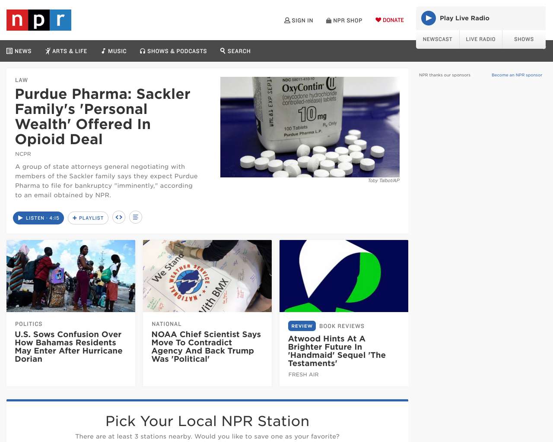Add the story to Playlist

coord(88,218)
